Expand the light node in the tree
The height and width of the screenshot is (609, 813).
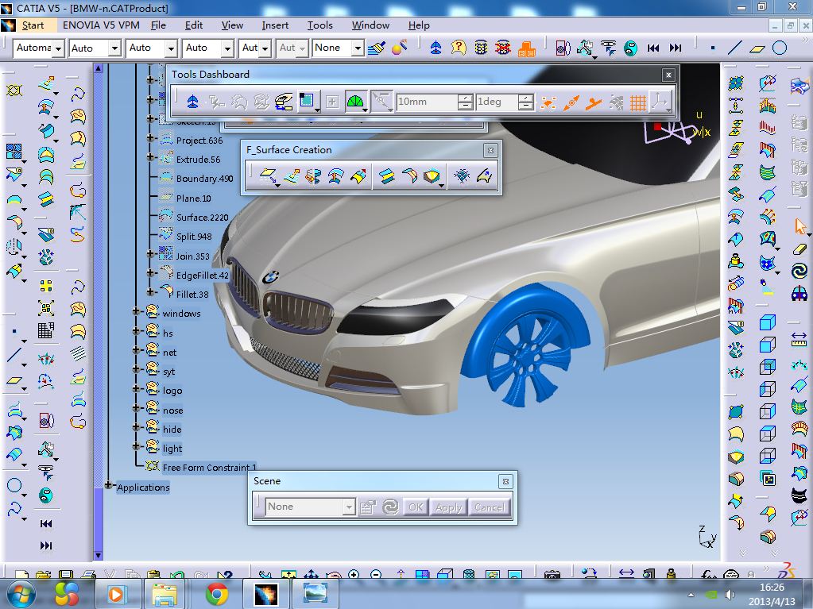pos(136,446)
